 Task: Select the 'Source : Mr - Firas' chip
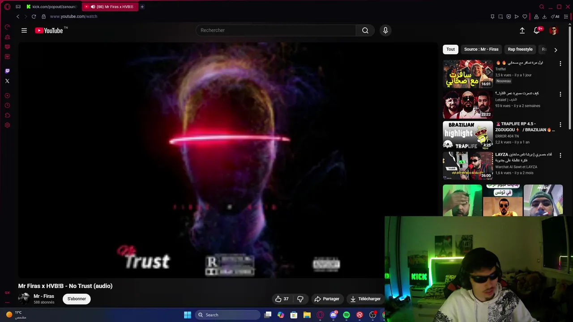point(481,49)
